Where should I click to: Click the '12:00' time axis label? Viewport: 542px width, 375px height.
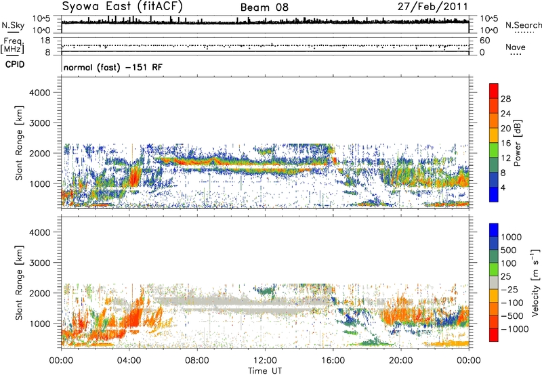coord(265,361)
